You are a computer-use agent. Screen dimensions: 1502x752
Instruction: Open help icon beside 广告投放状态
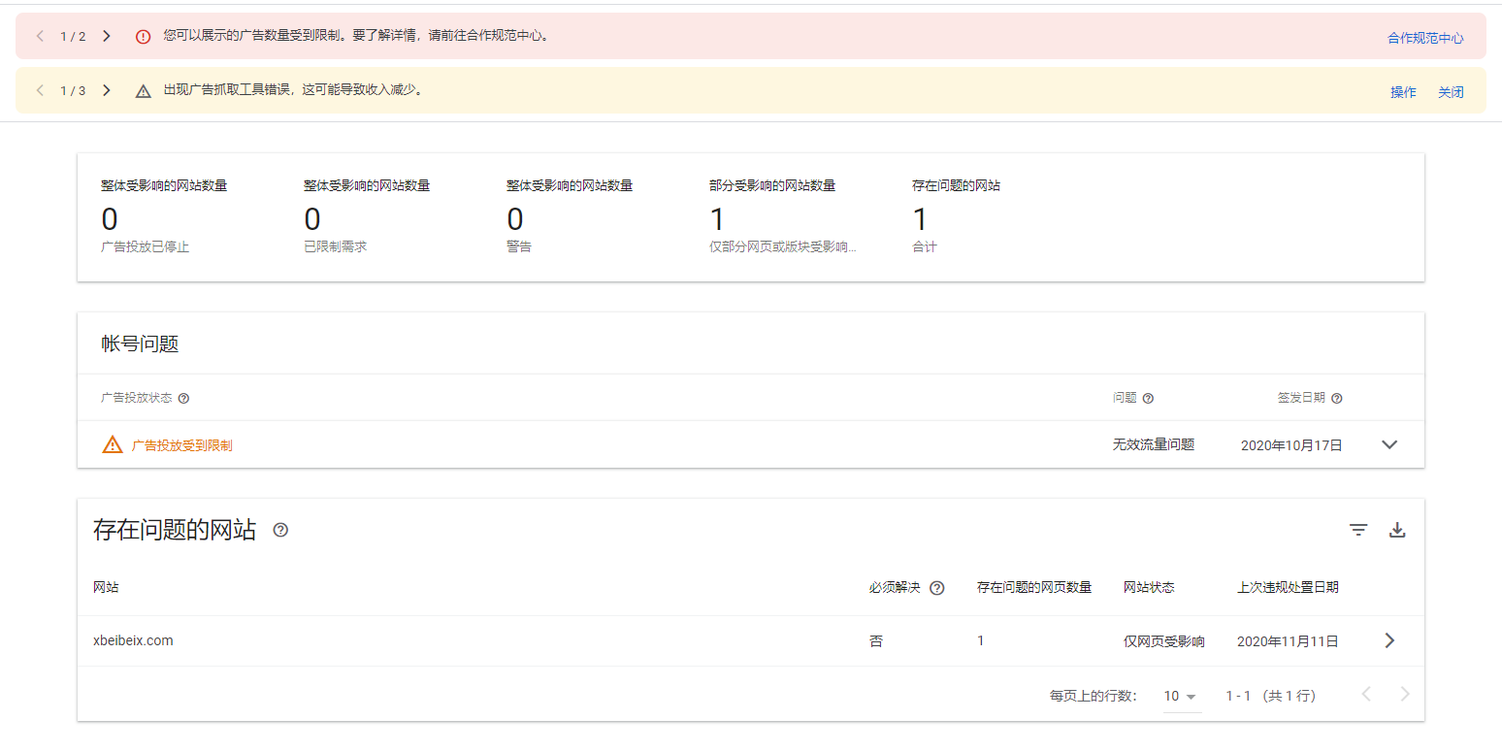tap(183, 398)
